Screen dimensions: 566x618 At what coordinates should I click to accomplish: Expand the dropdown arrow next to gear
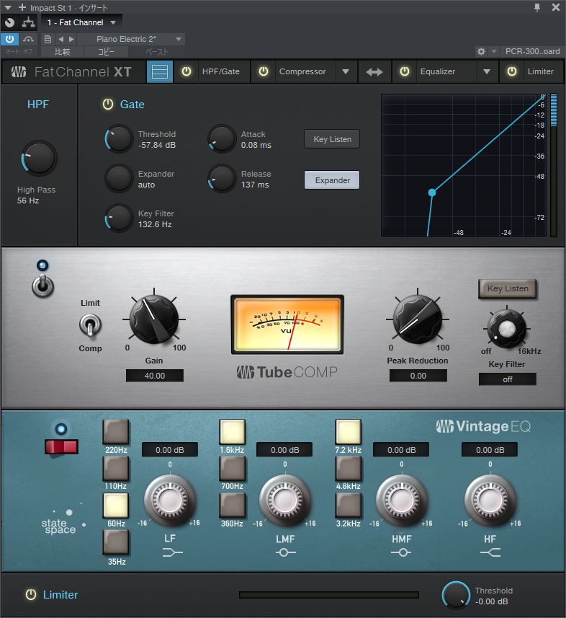click(494, 51)
